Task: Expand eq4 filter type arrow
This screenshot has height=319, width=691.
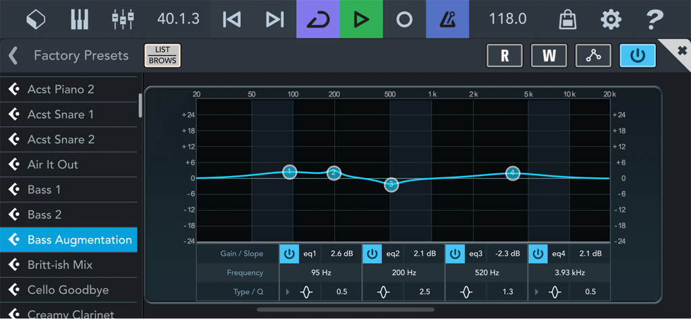Action: click(537, 292)
